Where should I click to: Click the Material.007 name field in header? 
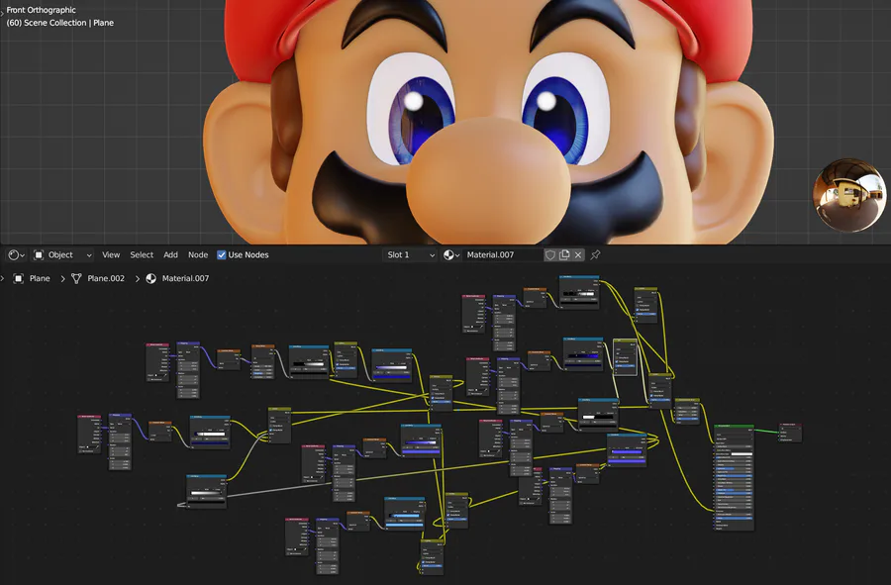(x=502, y=255)
